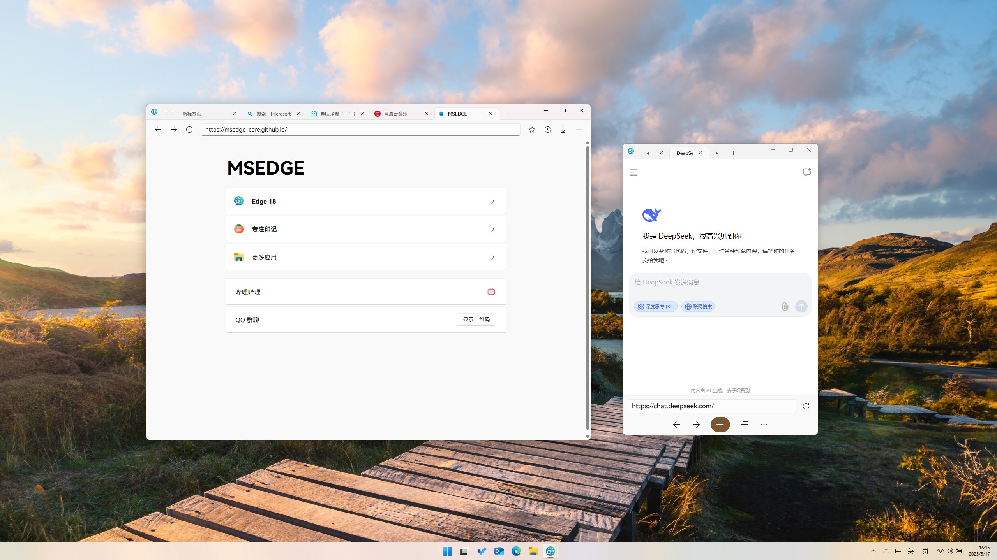Start a new chat in DeepSeek
The width and height of the screenshot is (997, 560).
coord(806,172)
